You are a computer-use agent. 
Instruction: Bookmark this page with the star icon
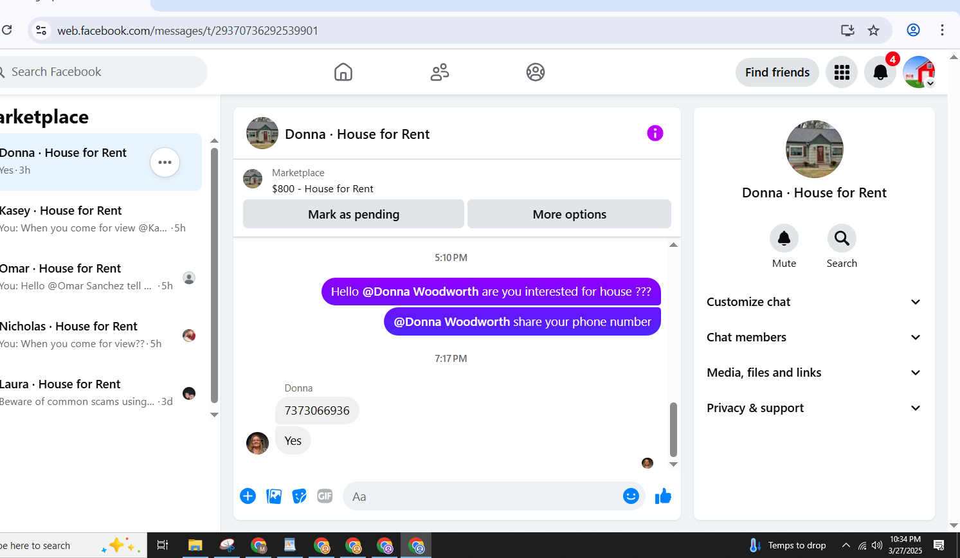coord(873,30)
